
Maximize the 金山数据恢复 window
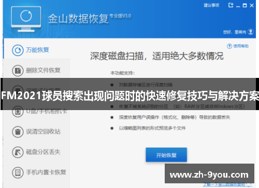244,6
